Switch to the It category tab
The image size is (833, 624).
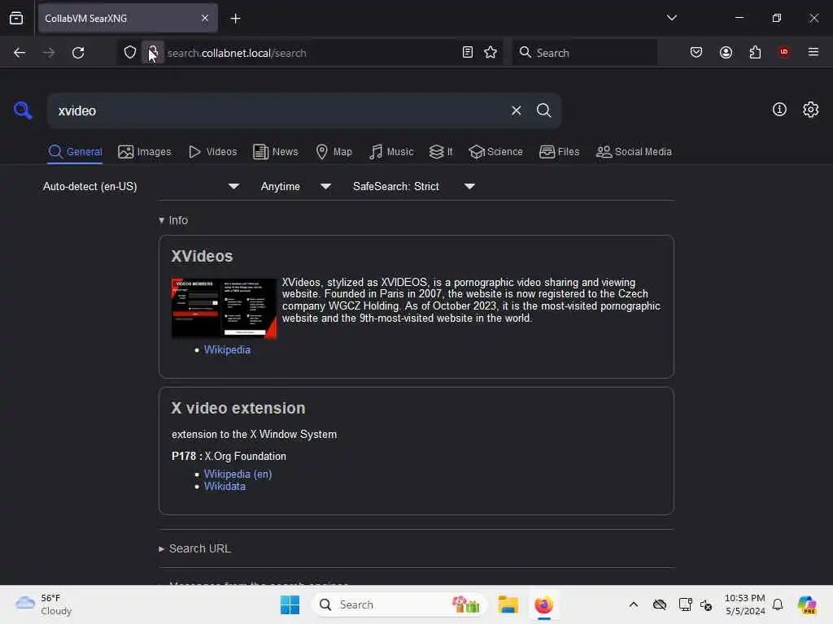click(x=441, y=152)
